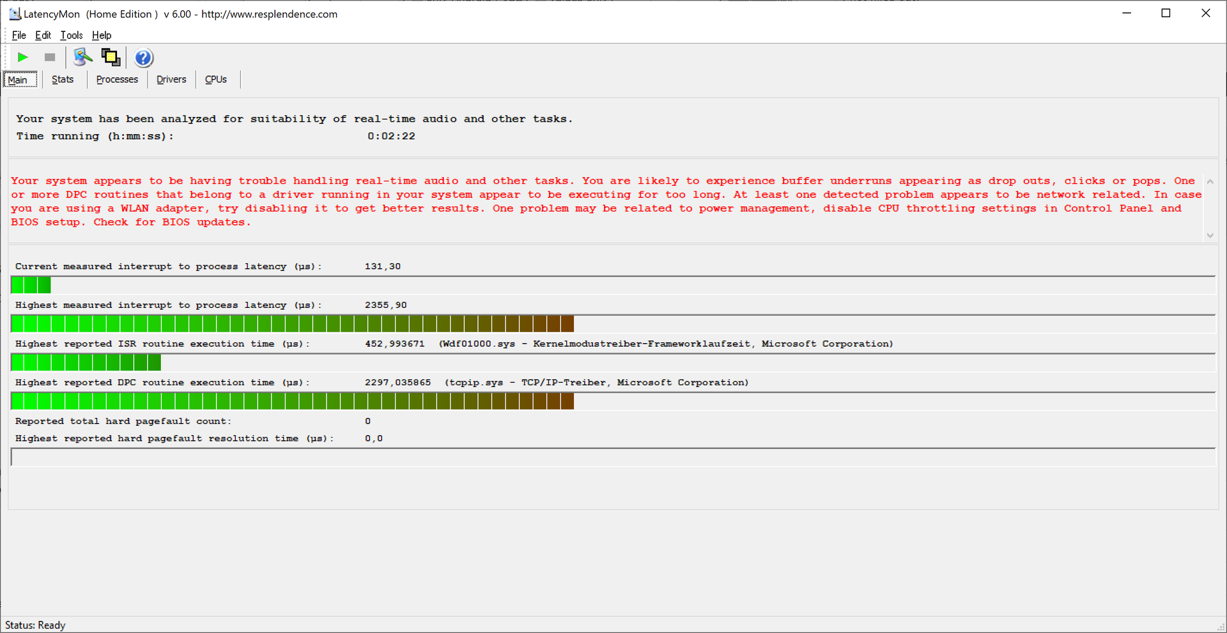Click the highest ISR routine execution bar
Screen dimensions: 1227x633
click(x=86, y=363)
